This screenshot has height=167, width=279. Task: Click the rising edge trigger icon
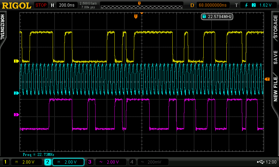[x=247, y=5]
